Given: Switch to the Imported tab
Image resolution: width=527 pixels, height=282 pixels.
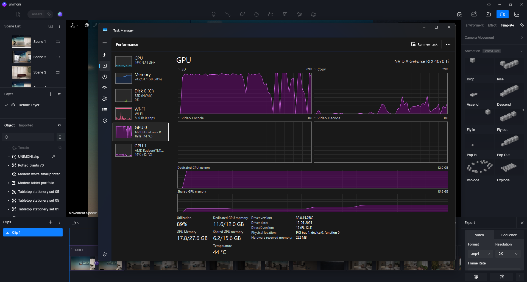Looking at the screenshot, I should pyautogui.click(x=26, y=125).
